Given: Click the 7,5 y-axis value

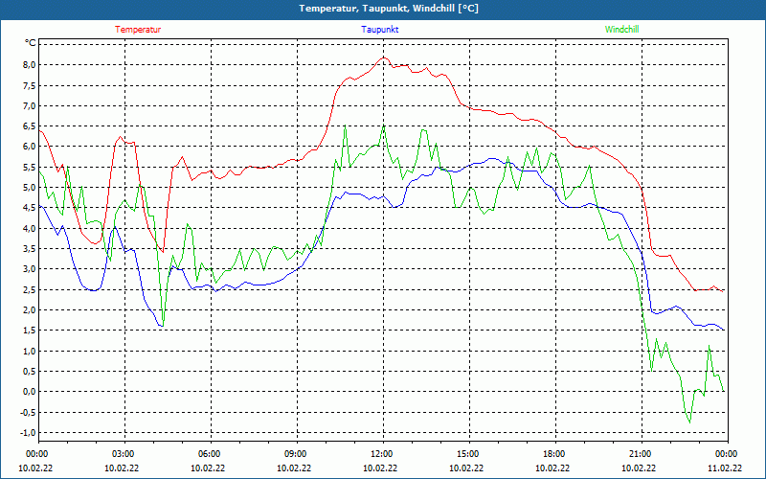Looking at the screenshot, I should 30,85.
